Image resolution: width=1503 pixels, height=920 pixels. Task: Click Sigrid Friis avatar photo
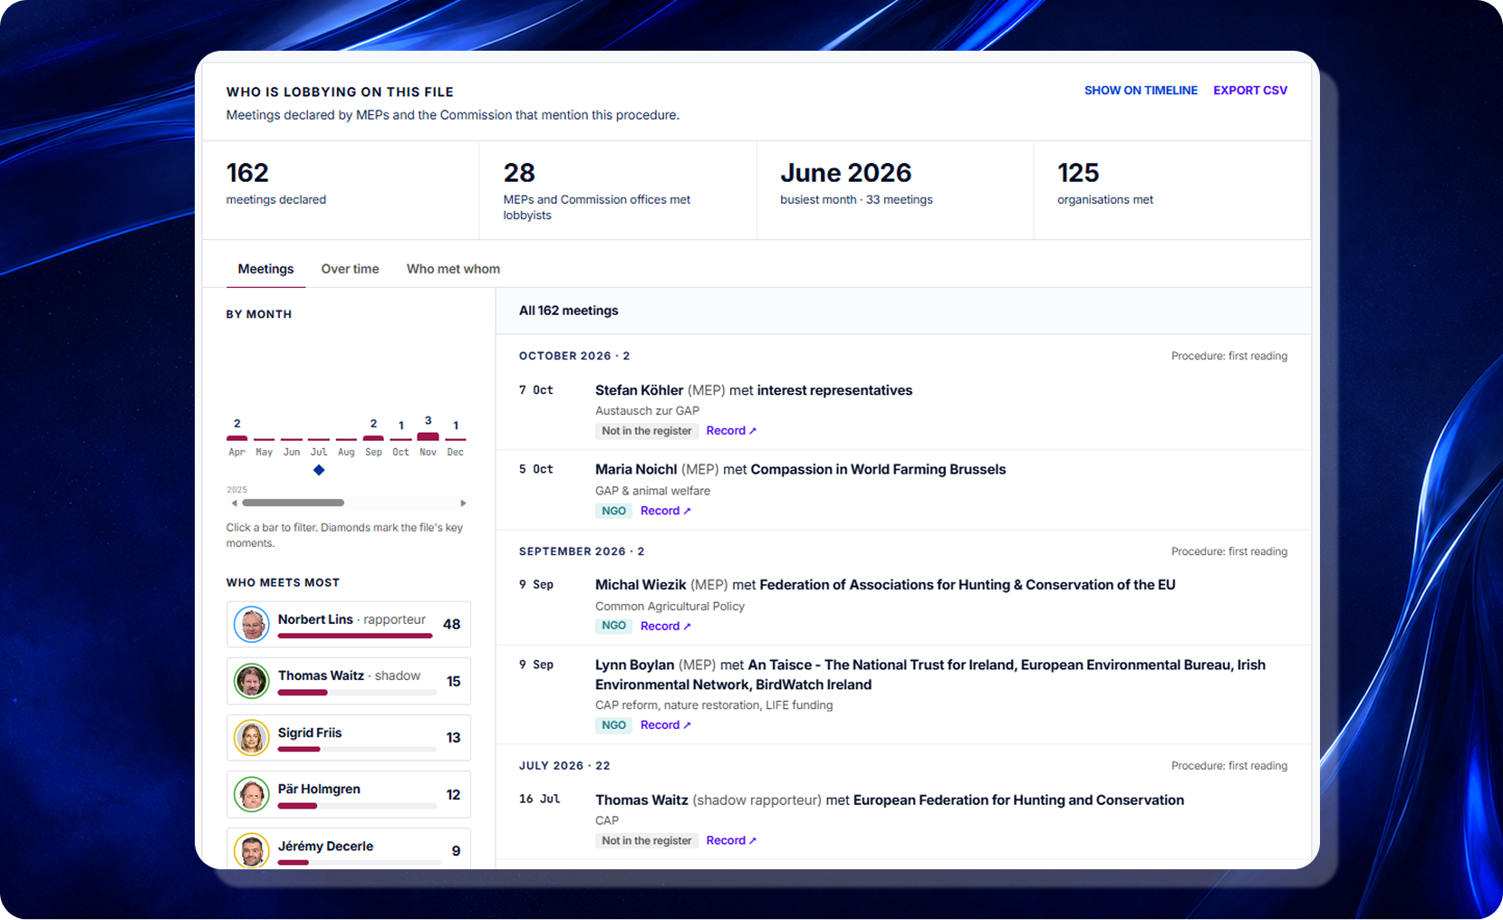[252, 738]
